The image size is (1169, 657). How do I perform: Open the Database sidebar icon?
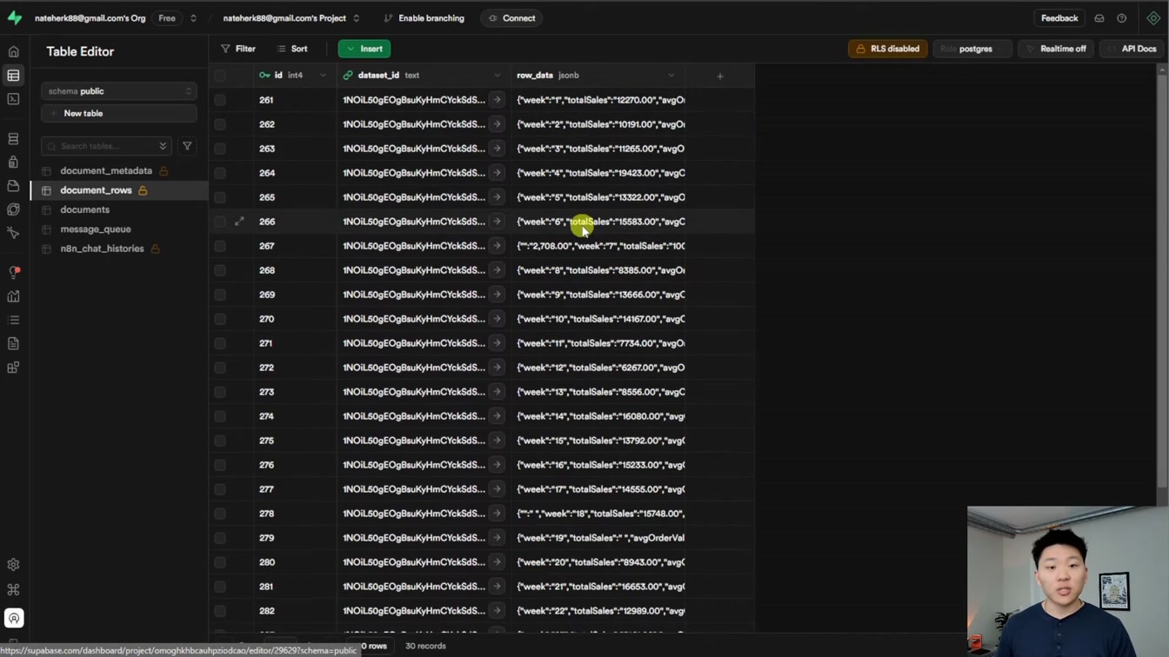(13, 139)
